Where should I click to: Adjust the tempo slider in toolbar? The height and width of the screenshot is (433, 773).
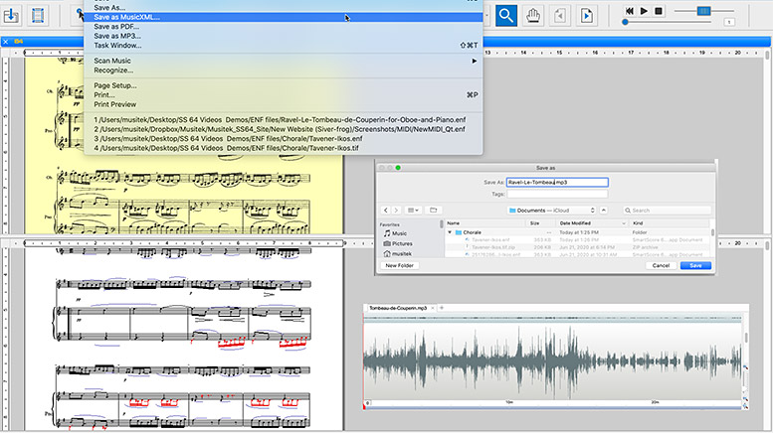[704, 11]
